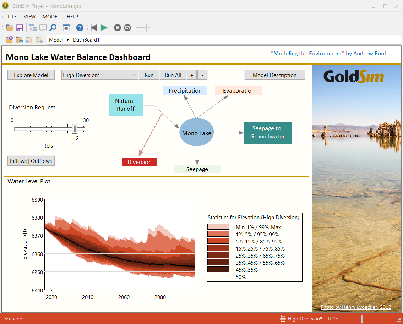Click the Model Description button
The width and height of the screenshot is (403, 324).
pos(275,75)
